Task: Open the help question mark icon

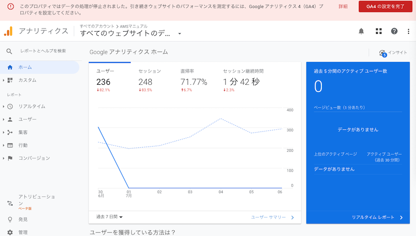Action: (394, 31)
